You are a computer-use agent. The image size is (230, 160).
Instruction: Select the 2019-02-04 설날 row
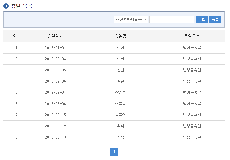pyautogui.click(x=120, y=59)
